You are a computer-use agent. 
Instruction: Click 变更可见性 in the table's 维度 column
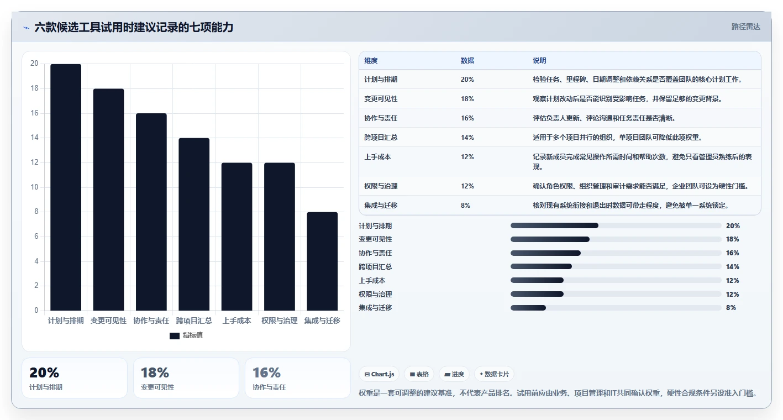(x=381, y=99)
